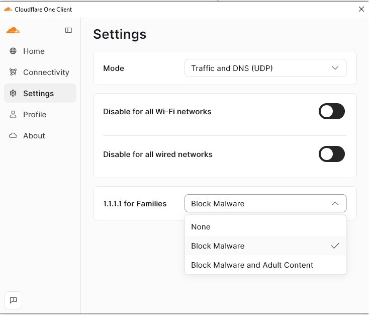Click the Connectivity network icon

pos(13,72)
